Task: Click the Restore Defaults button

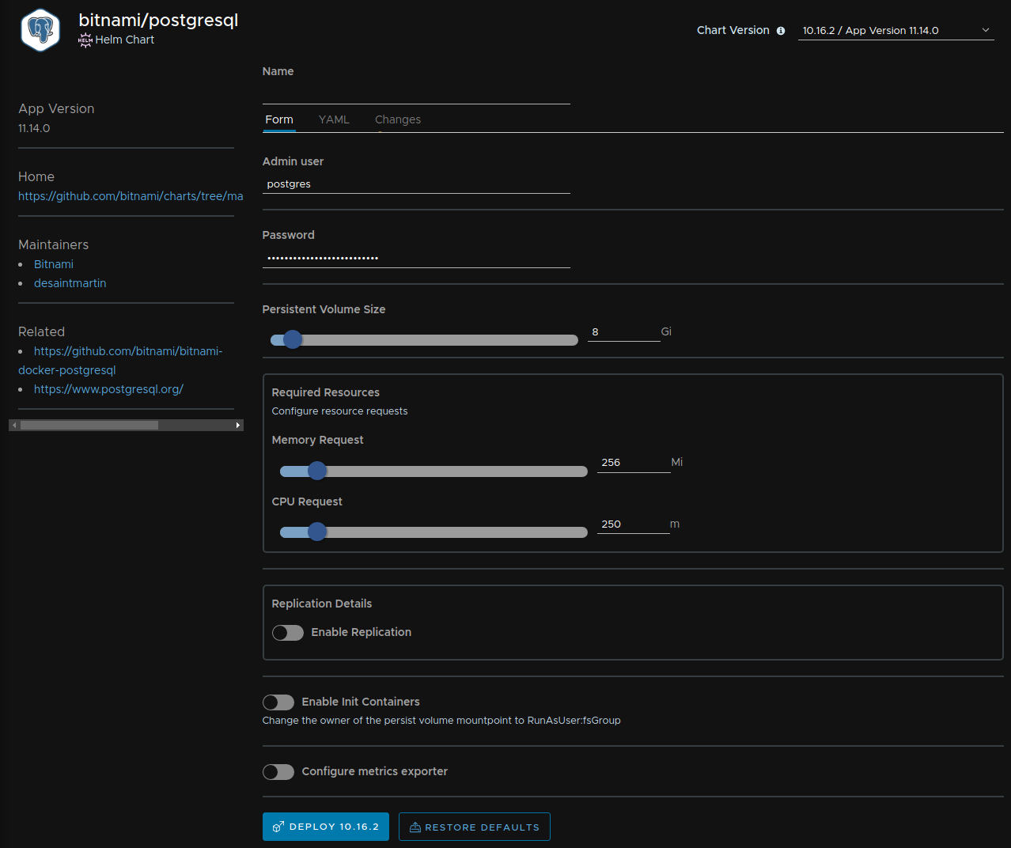Action: [475, 827]
